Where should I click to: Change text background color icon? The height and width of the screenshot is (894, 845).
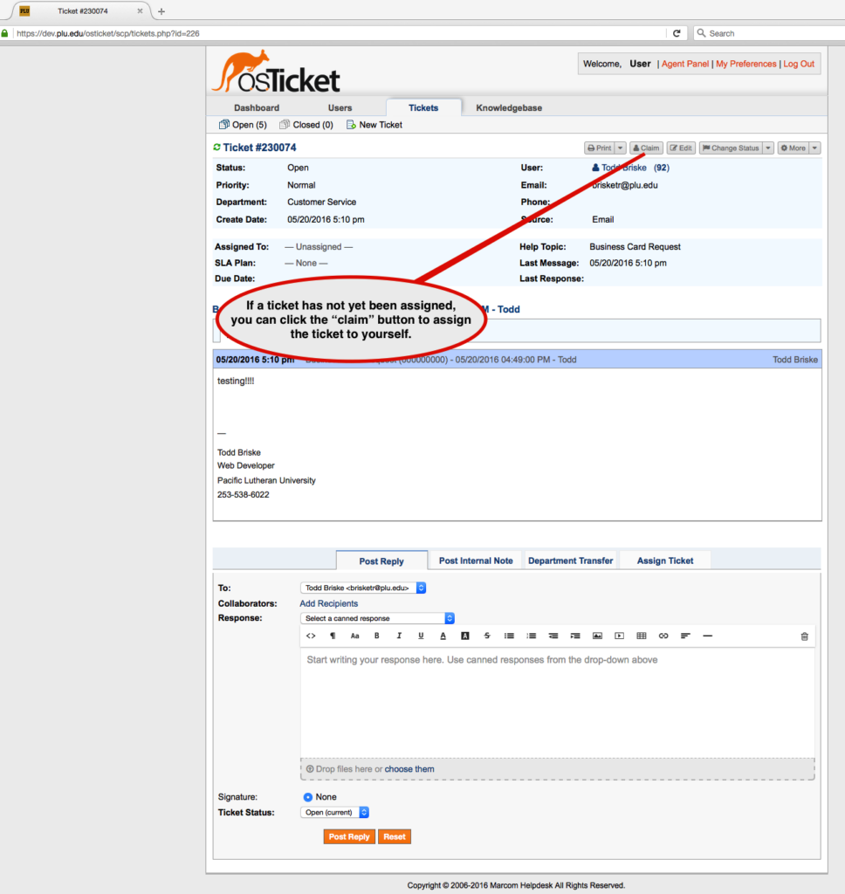coord(465,636)
